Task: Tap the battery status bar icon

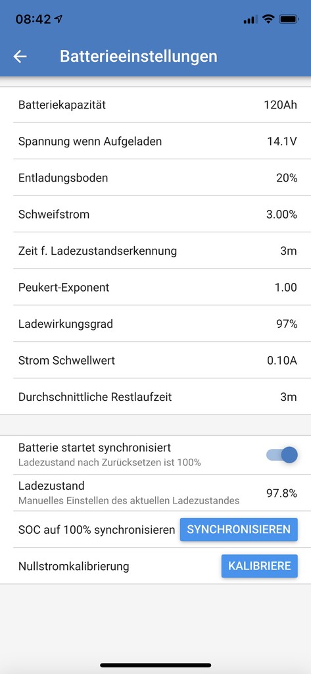Action: tap(288, 19)
